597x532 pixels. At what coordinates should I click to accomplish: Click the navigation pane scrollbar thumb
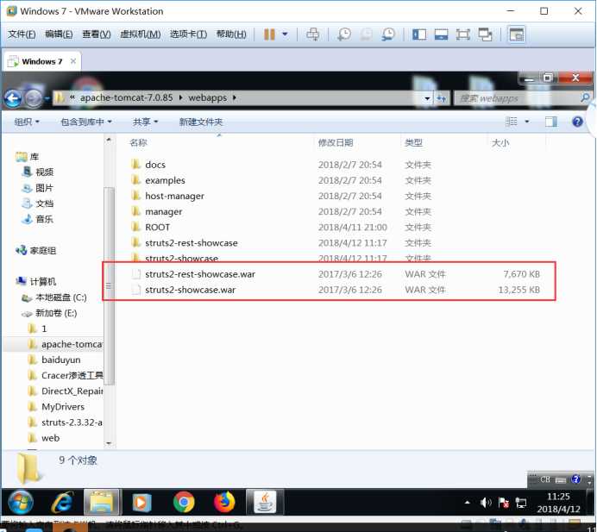109,285
